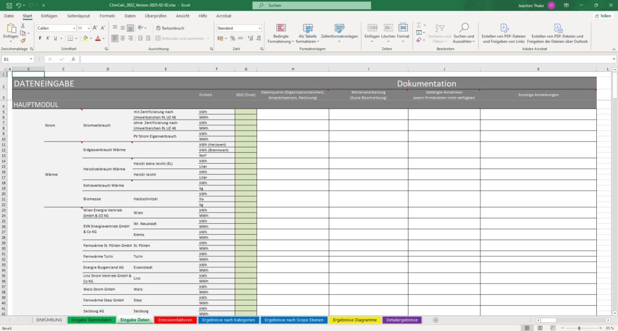Toggle underline (U) formatting
This screenshot has height=331, width=618.
tap(55, 39)
